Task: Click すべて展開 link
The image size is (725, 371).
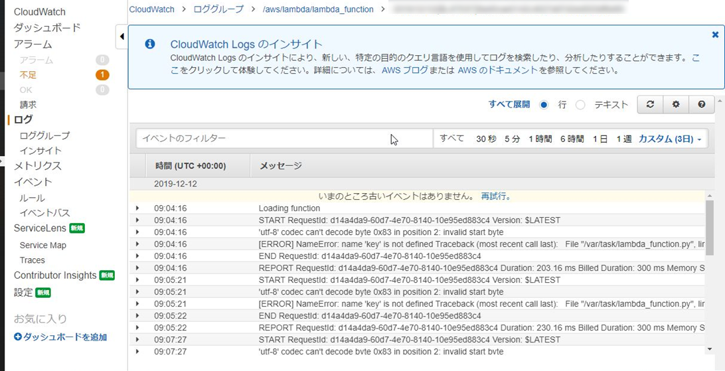Action: pos(509,105)
